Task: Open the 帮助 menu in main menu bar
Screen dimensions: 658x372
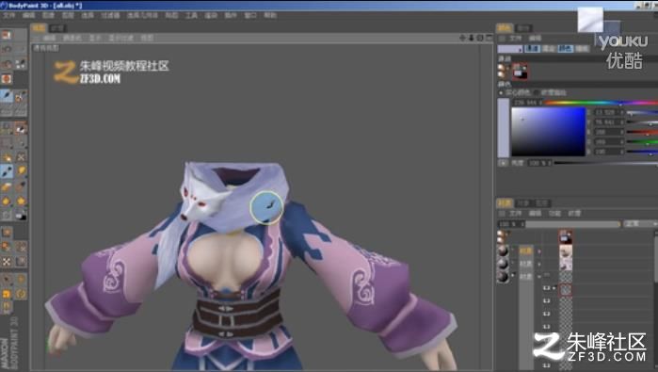Action: coord(270,15)
